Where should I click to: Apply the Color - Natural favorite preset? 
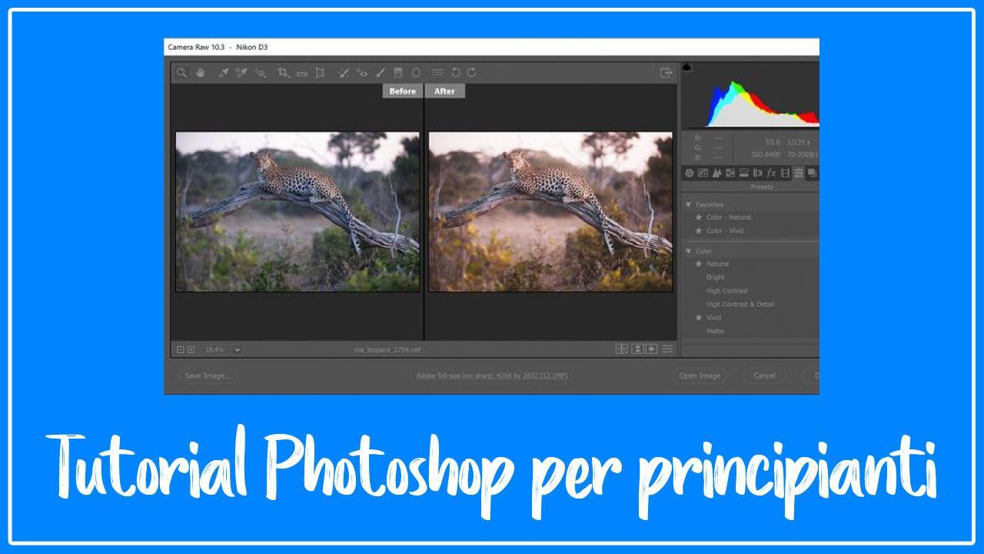(x=729, y=217)
